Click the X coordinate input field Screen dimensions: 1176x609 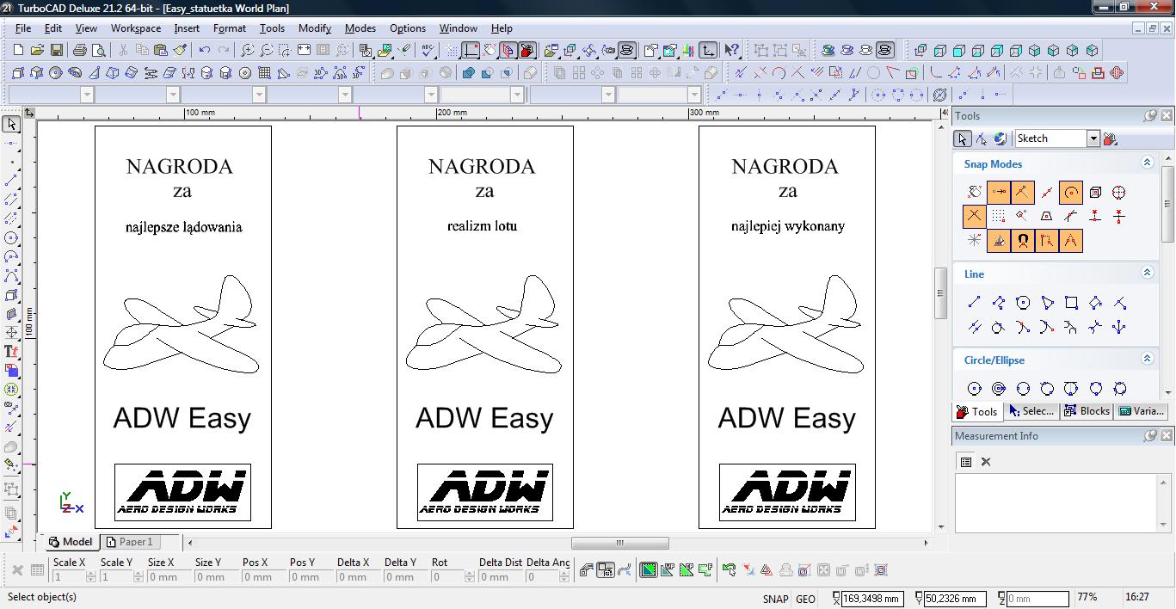[872, 599]
